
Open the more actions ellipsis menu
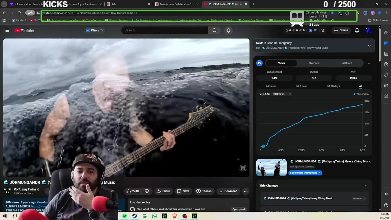246,191
